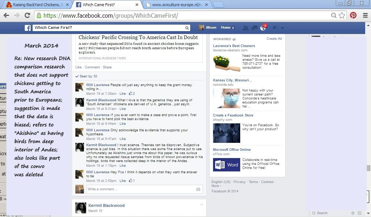Click the Facebook search magnifier button
This screenshot has width=371, height=217.
(187, 28)
